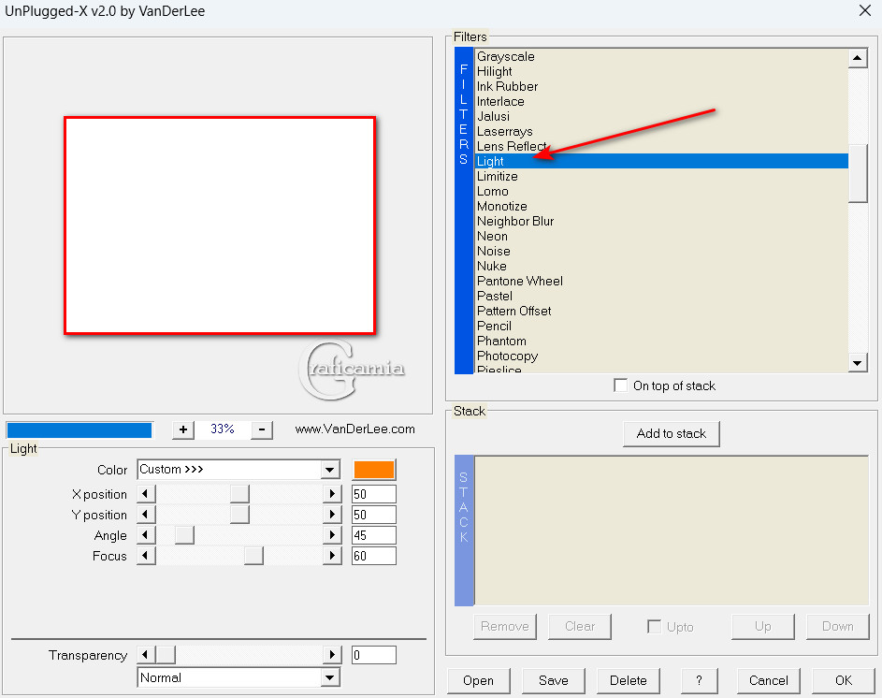Click Focus left arrow
The image size is (882, 698).
click(x=146, y=556)
